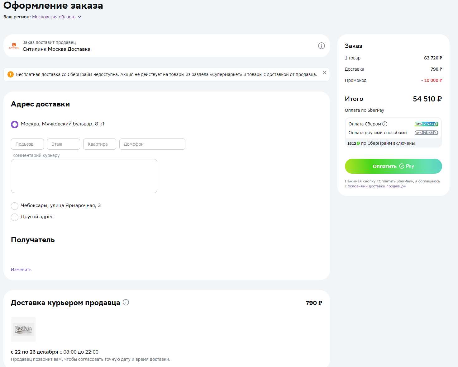Open info icon next to Оплата Сбером
This screenshot has width=458, height=367.
pos(385,124)
